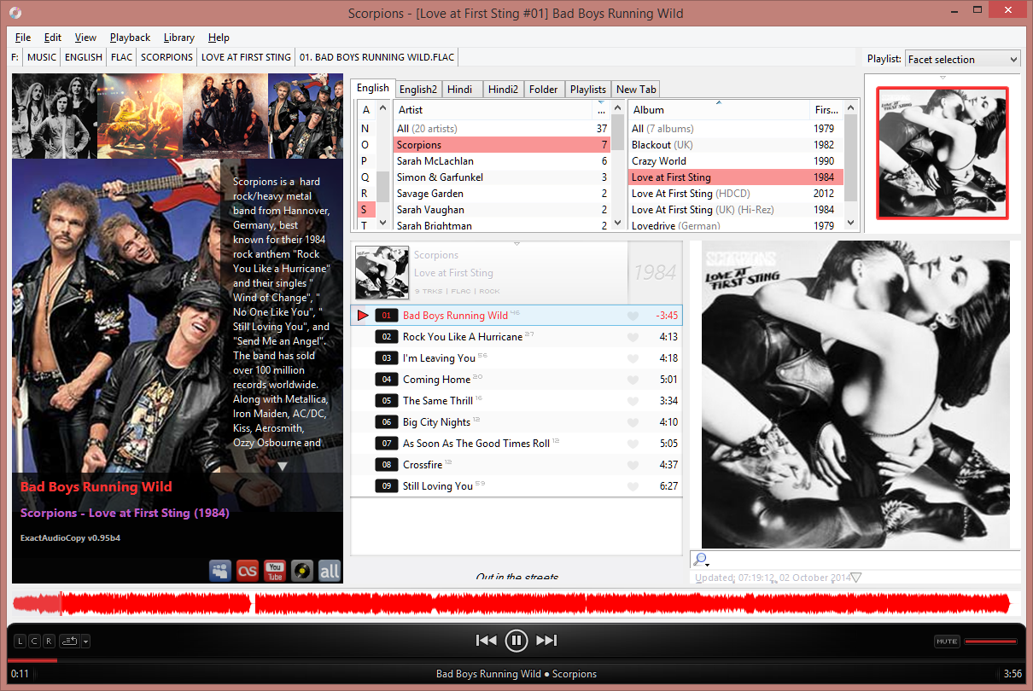Click the foobar2000 icon in the title bar
This screenshot has width=1033, height=691.
(x=16, y=13)
